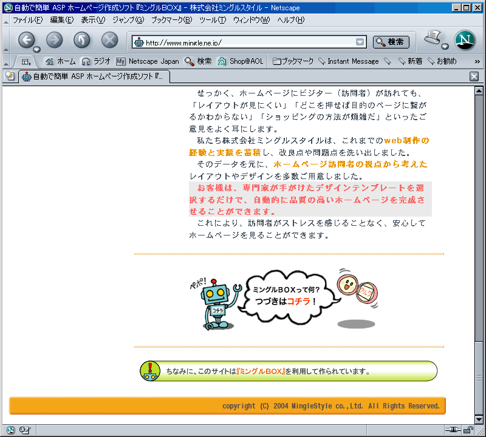Click the Stop loading X button
Screen dimensions: 486x437
pyautogui.click(x=110, y=40)
